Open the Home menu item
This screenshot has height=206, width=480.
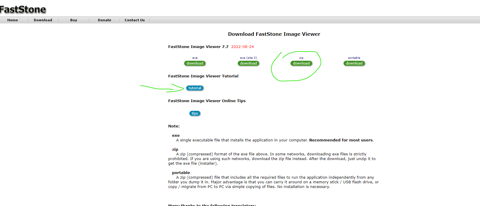coord(13,20)
